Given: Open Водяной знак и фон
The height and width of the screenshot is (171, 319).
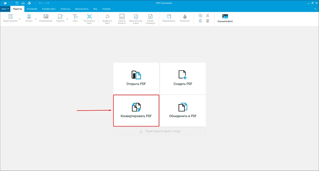Looking at the screenshot, I should tap(136, 19).
